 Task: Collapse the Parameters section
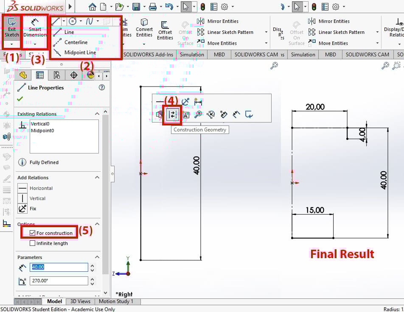(x=97, y=256)
